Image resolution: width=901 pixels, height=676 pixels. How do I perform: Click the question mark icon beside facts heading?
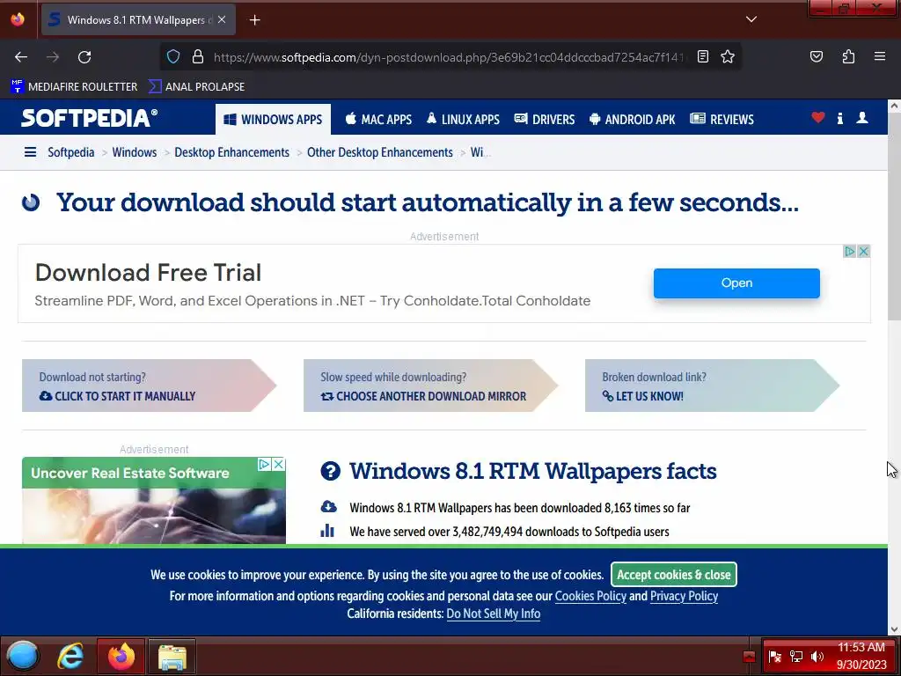coord(331,472)
